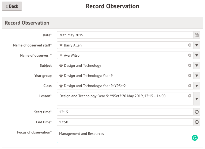The image size is (205, 149).
Task: Click into the Start time field
Action: click(125, 112)
